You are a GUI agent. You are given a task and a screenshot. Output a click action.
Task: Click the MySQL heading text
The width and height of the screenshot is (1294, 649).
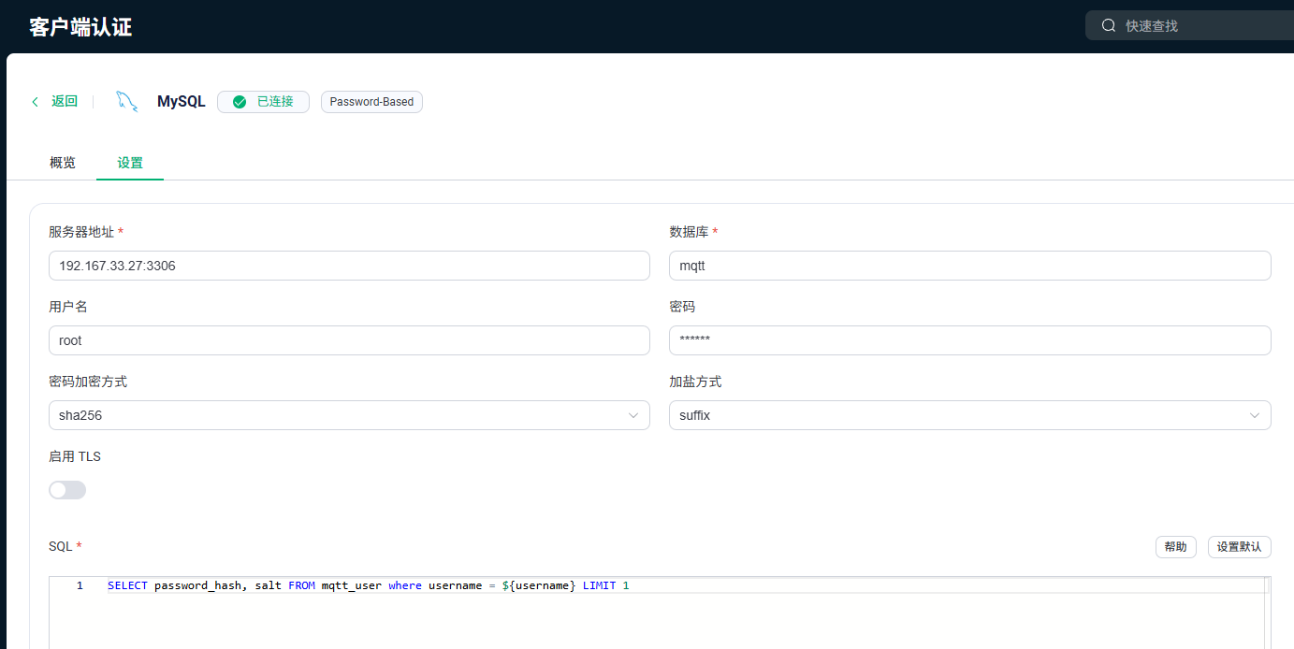182,102
